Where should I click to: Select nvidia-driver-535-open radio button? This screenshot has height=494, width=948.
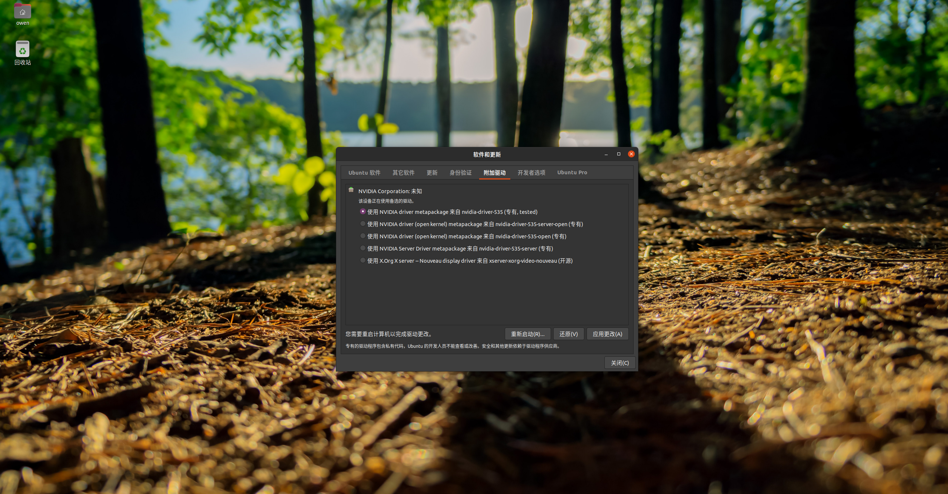363,236
